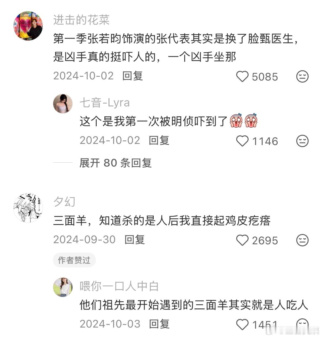Viewport: 322px width, 338px height.
Task: Reply to 喂你一口人中白 via 回复
Action: [x=159, y=324]
